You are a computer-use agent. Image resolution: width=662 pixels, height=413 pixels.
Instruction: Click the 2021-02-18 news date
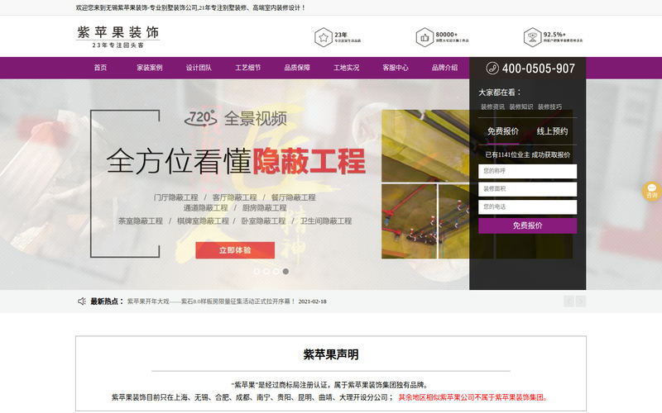click(313, 301)
